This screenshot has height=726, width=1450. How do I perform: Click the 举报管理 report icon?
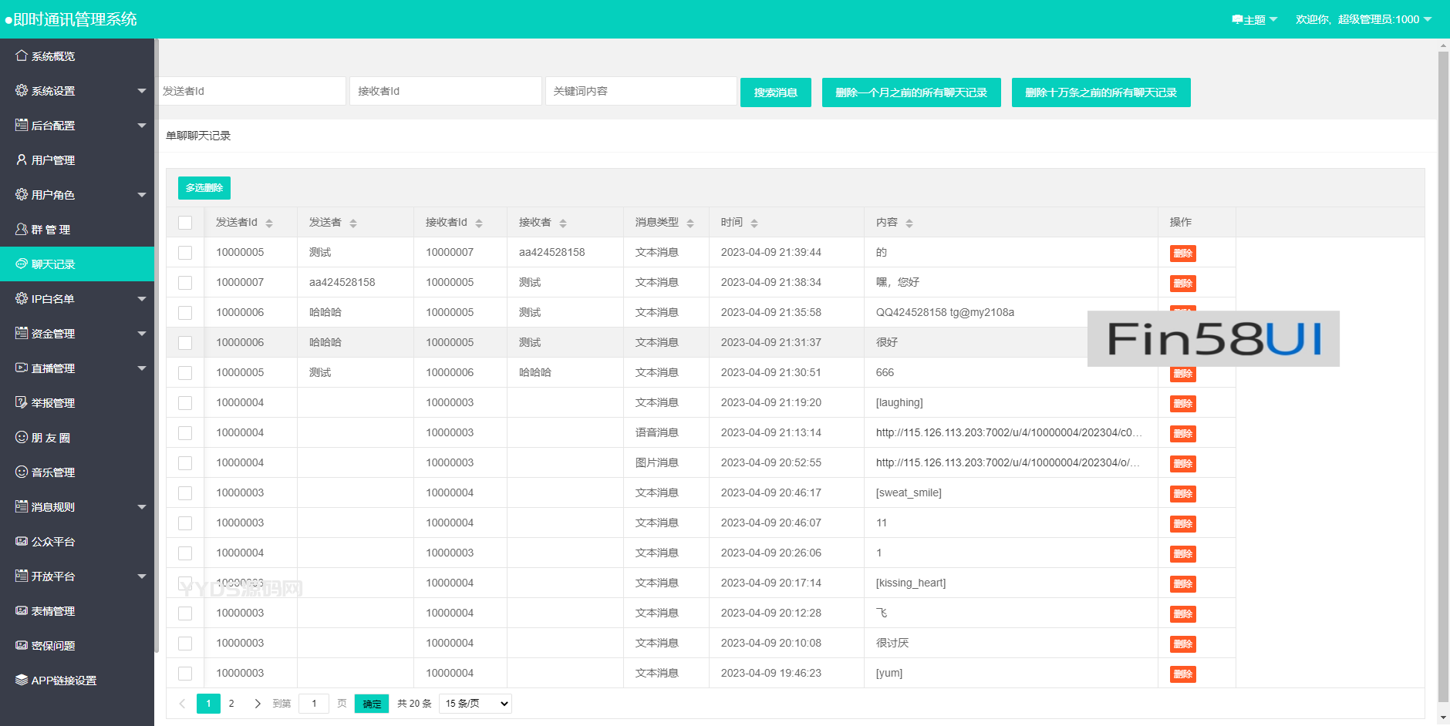[x=22, y=402]
